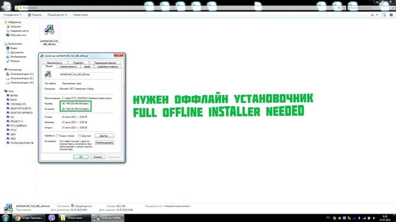Open the Музыка library
Screen dimensions: 396x222
tap(15, 61)
